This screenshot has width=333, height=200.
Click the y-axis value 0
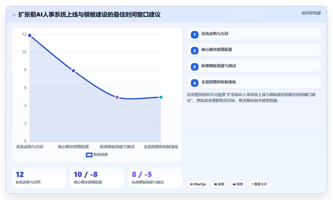(25, 141)
